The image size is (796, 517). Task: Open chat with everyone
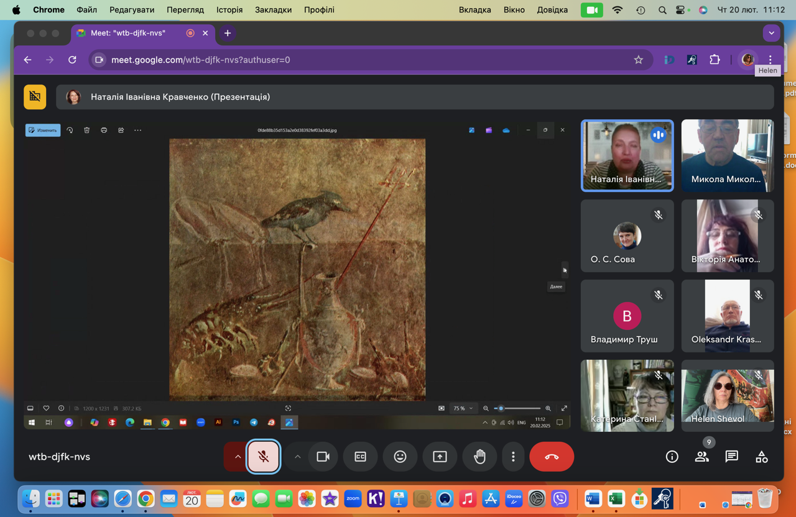coord(732,457)
